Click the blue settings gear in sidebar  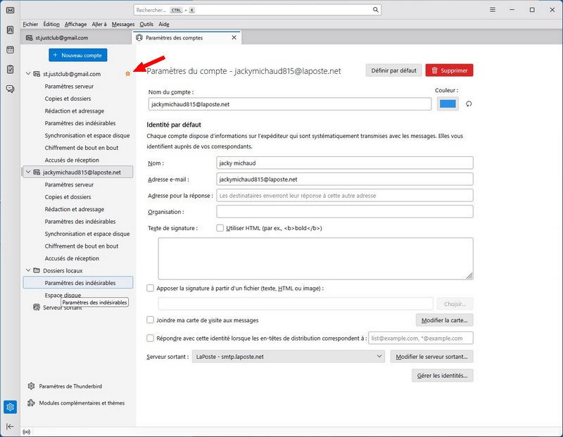coord(10,407)
